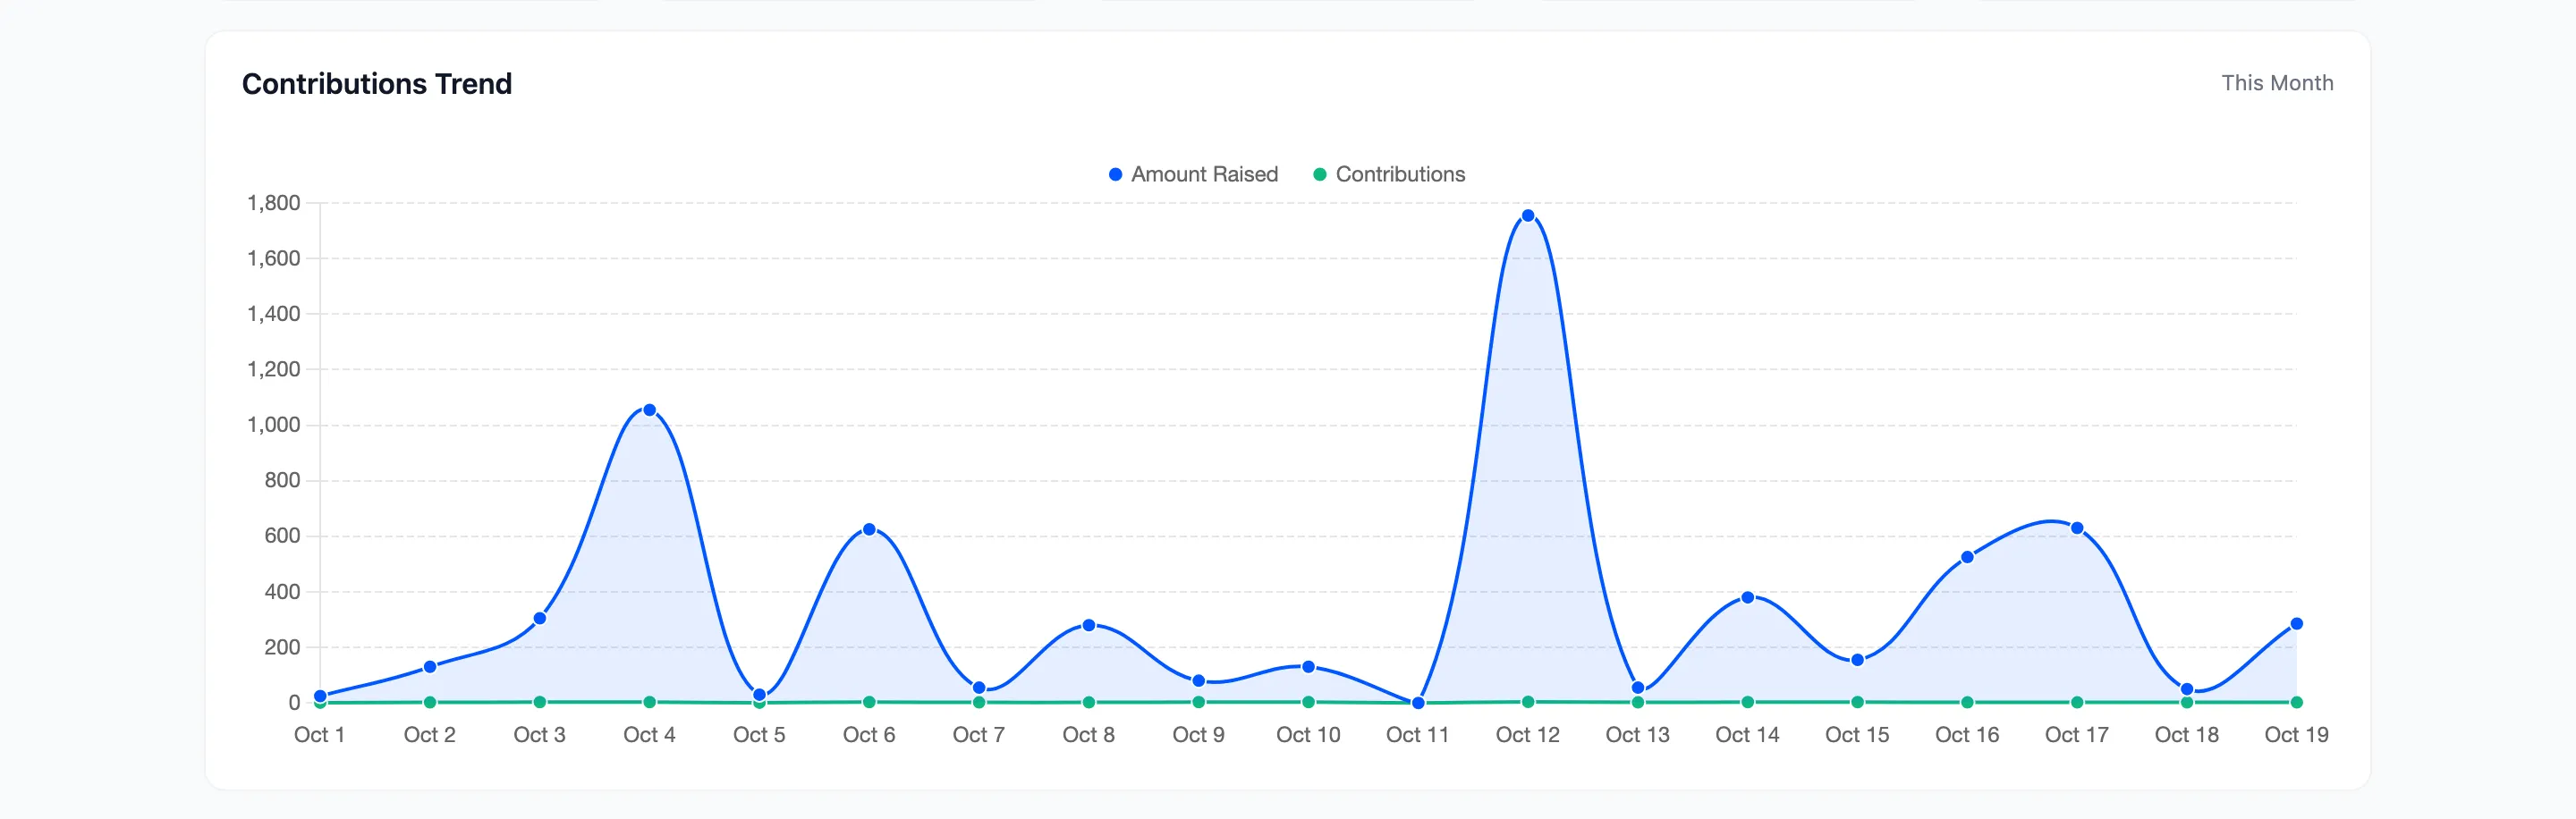Click the This Month label
This screenshot has width=2576, height=819.
point(2277,83)
